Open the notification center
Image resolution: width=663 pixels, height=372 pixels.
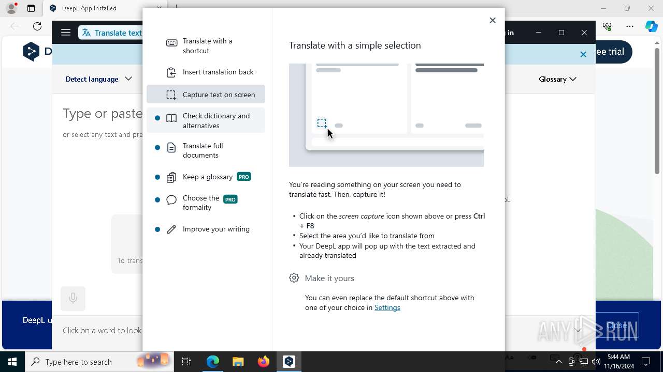pos(646,362)
